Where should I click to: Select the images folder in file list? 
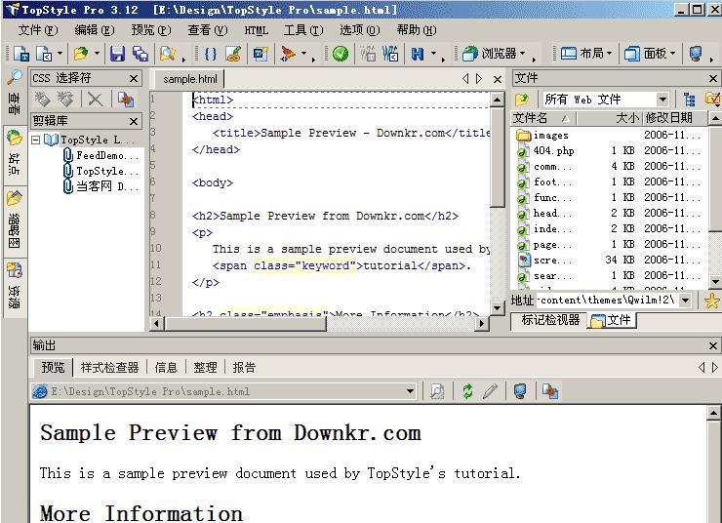[609, 135]
